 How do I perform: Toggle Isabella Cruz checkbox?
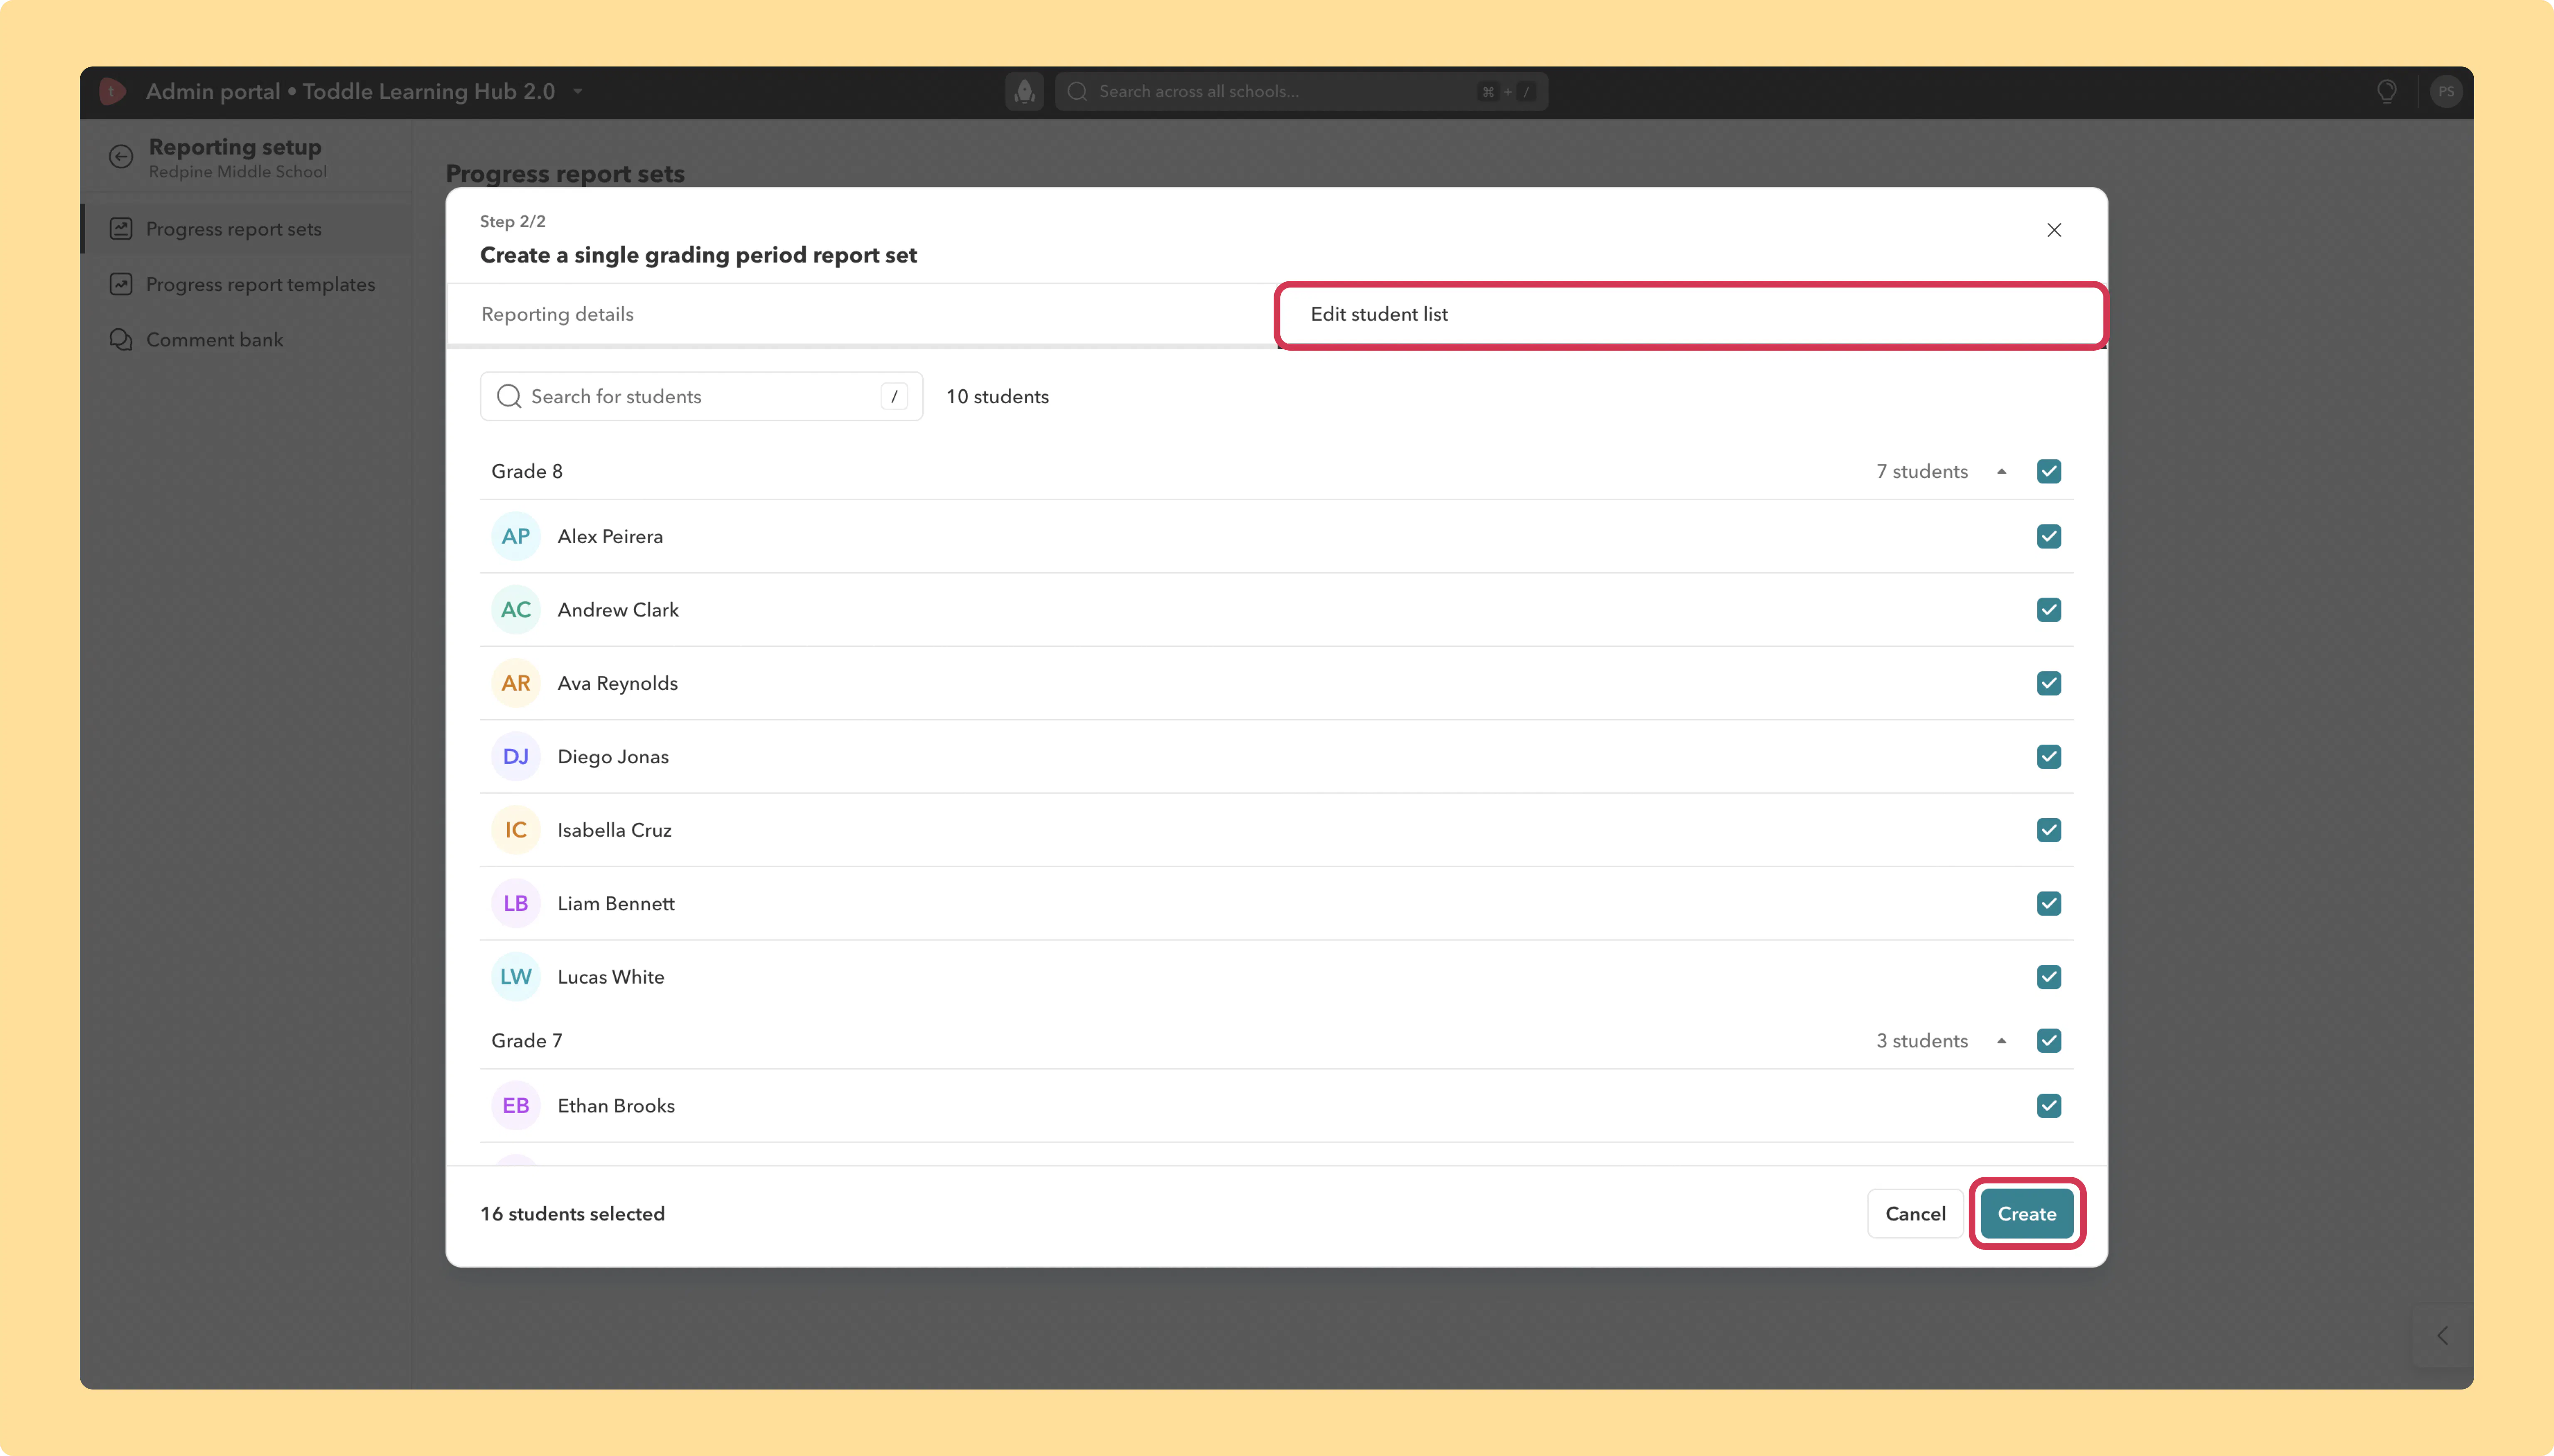pos(2049,830)
